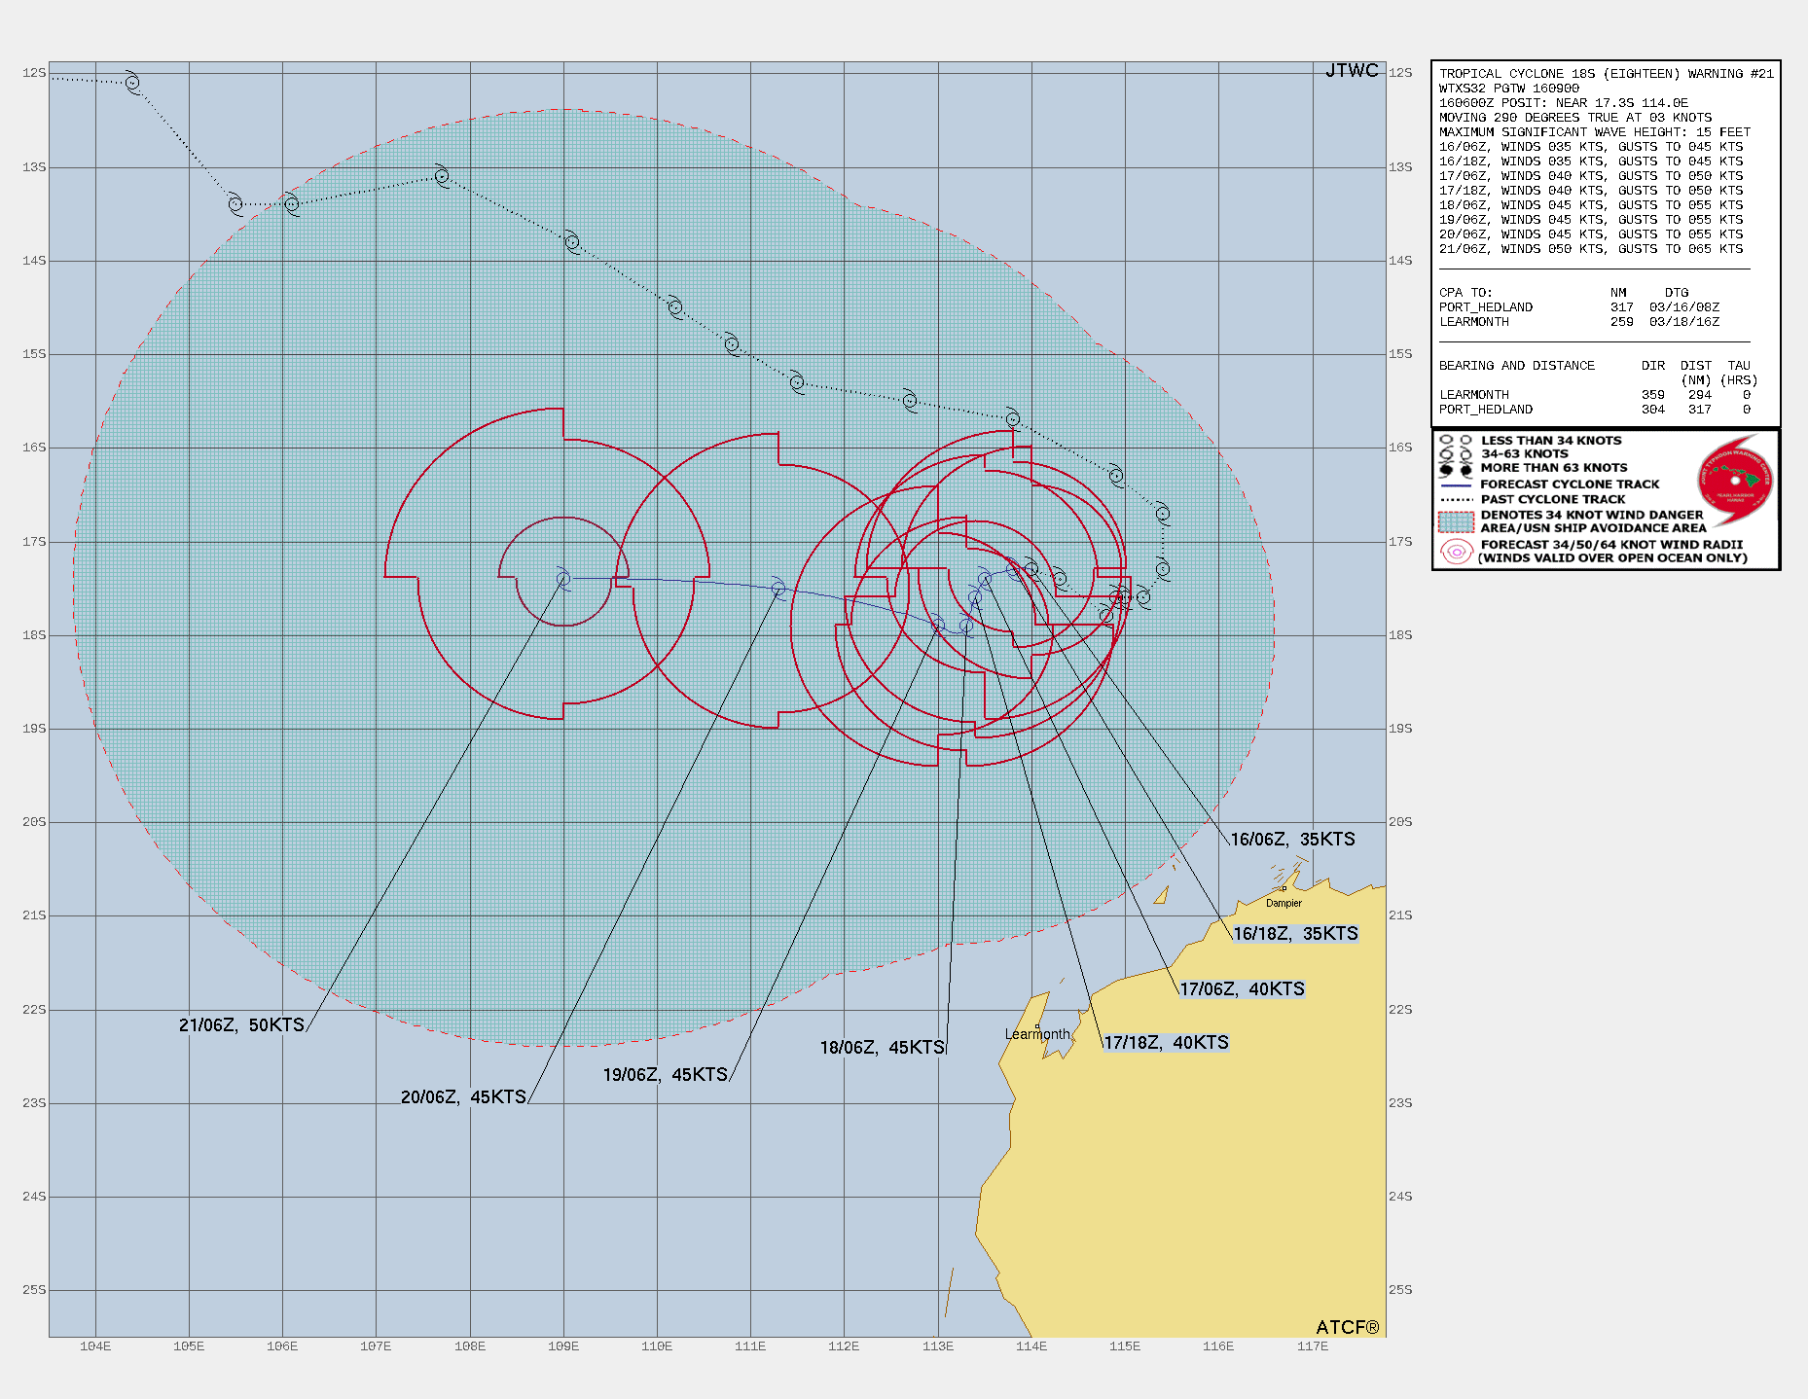Click the Learmonth town label on the map
This screenshot has width=1808, height=1399.
pos(1037,1034)
